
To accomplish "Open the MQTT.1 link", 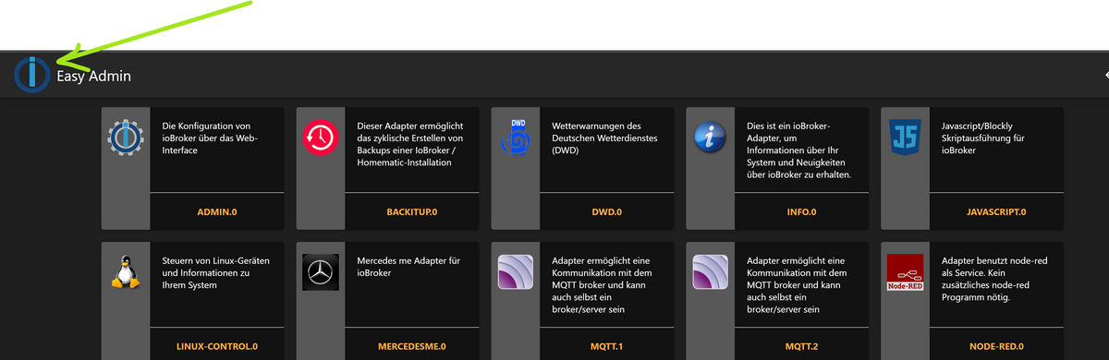I will (607, 347).
